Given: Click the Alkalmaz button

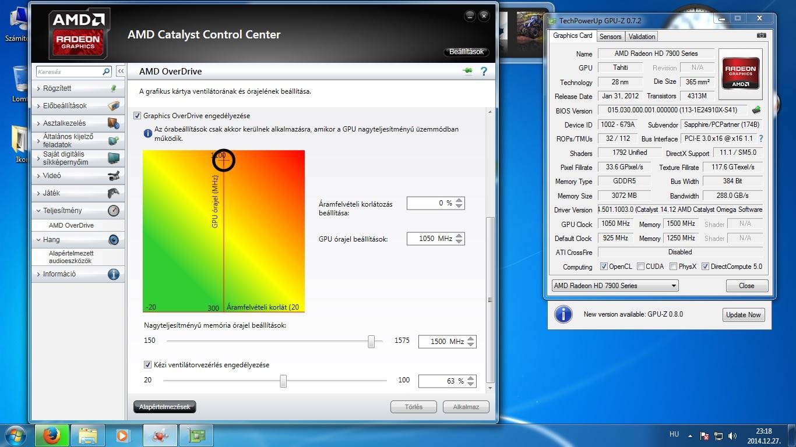Looking at the screenshot, I should coord(466,407).
